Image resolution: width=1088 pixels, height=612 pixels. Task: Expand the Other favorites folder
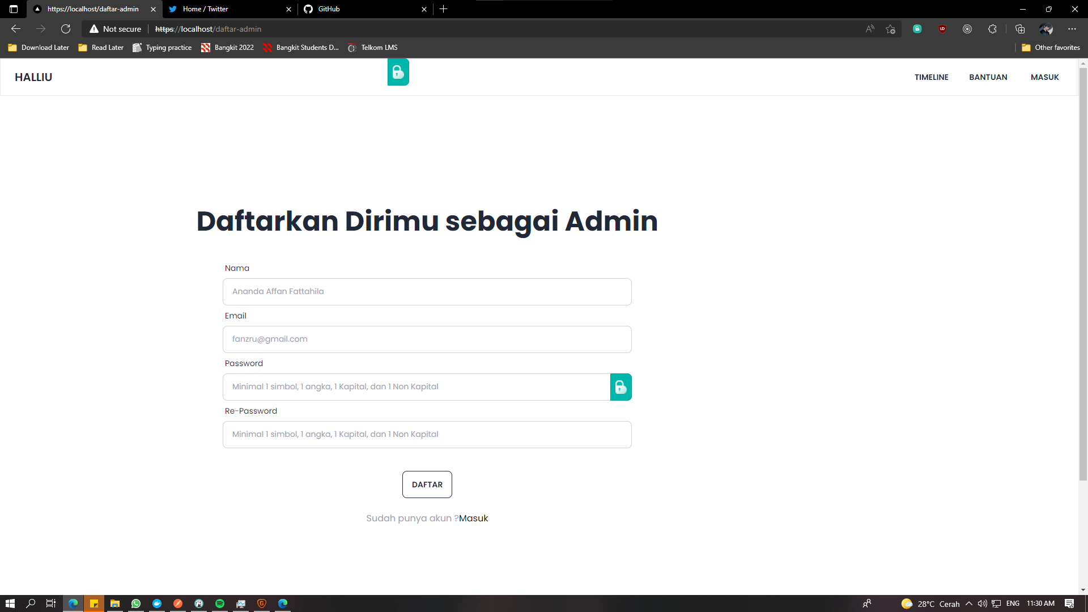coord(1050,48)
